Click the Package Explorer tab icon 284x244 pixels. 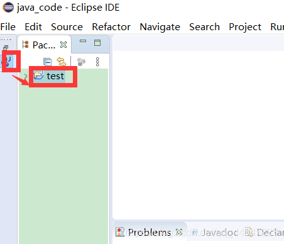[25, 45]
